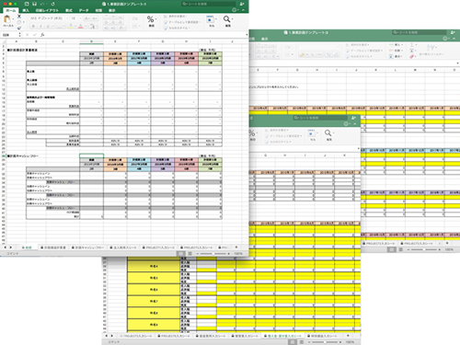Select the Page Layout ribbon tab
The height and width of the screenshot is (345, 460).
point(47,10)
